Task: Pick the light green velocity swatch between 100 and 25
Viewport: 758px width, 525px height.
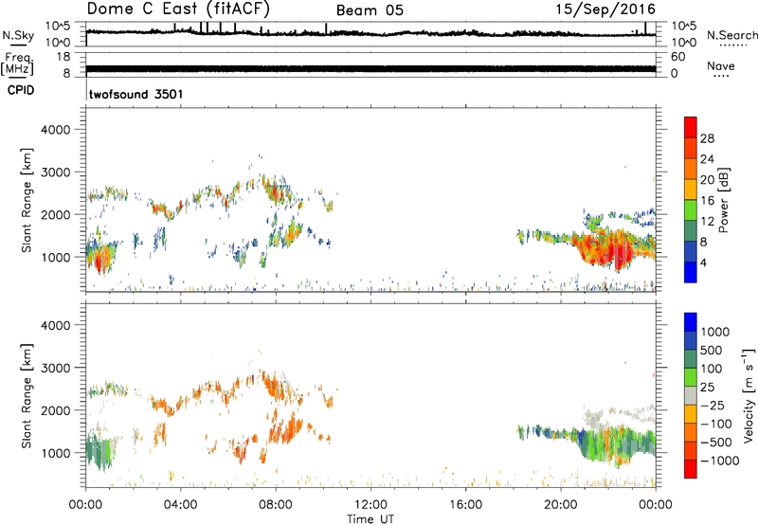Action: pos(691,377)
